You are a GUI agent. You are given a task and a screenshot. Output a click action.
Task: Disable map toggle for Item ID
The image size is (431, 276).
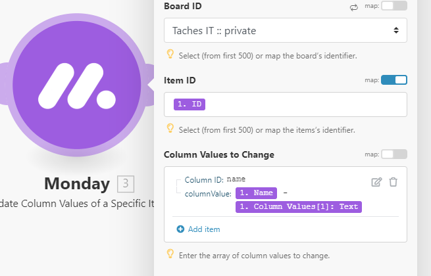tap(394, 80)
